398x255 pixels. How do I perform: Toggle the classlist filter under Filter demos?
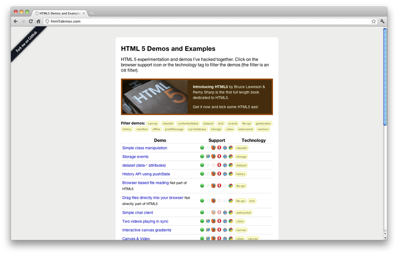(168, 123)
